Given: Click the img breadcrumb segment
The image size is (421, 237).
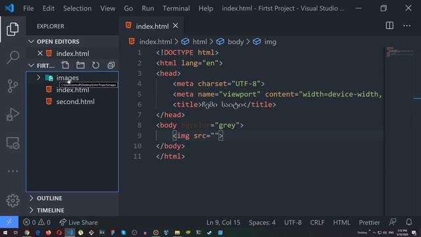Looking at the screenshot, I should pyautogui.click(x=270, y=41).
